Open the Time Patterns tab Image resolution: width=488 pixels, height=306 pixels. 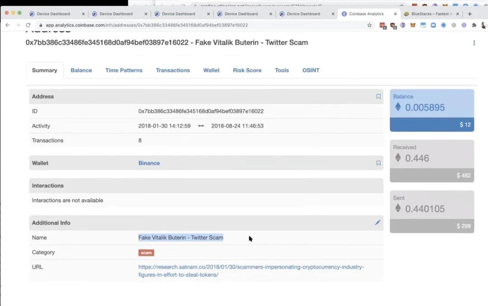click(x=124, y=71)
